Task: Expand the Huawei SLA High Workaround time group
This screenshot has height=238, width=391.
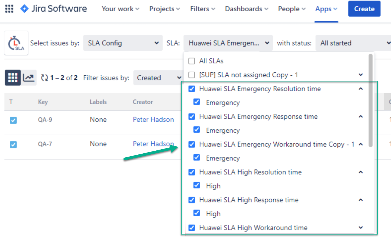Action: (360, 228)
